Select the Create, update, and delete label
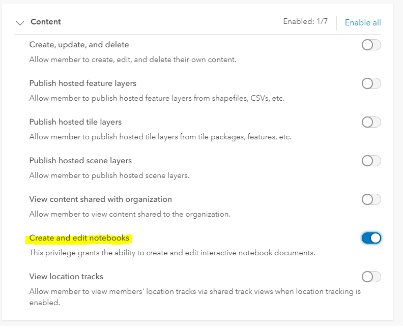Screen dimensions: 403x328 click(79, 45)
